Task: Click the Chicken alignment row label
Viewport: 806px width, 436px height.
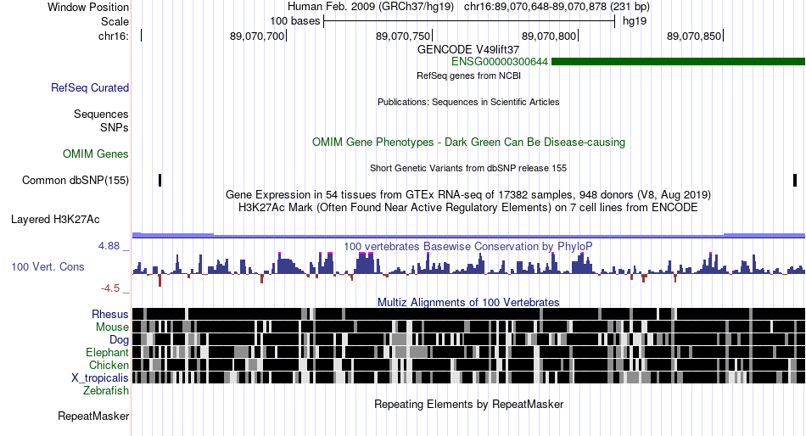Action: pyautogui.click(x=109, y=365)
